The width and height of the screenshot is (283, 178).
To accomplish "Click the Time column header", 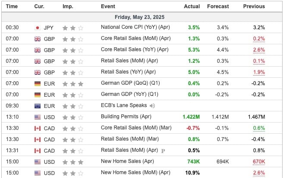I will click(x=12, y=6).
